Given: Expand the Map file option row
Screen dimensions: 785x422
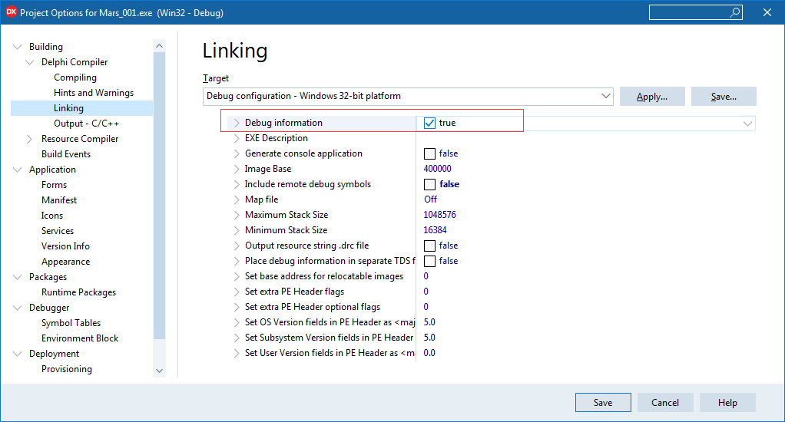Looking at the screenshot, I should pyautogui.click(x=237, y=200).
